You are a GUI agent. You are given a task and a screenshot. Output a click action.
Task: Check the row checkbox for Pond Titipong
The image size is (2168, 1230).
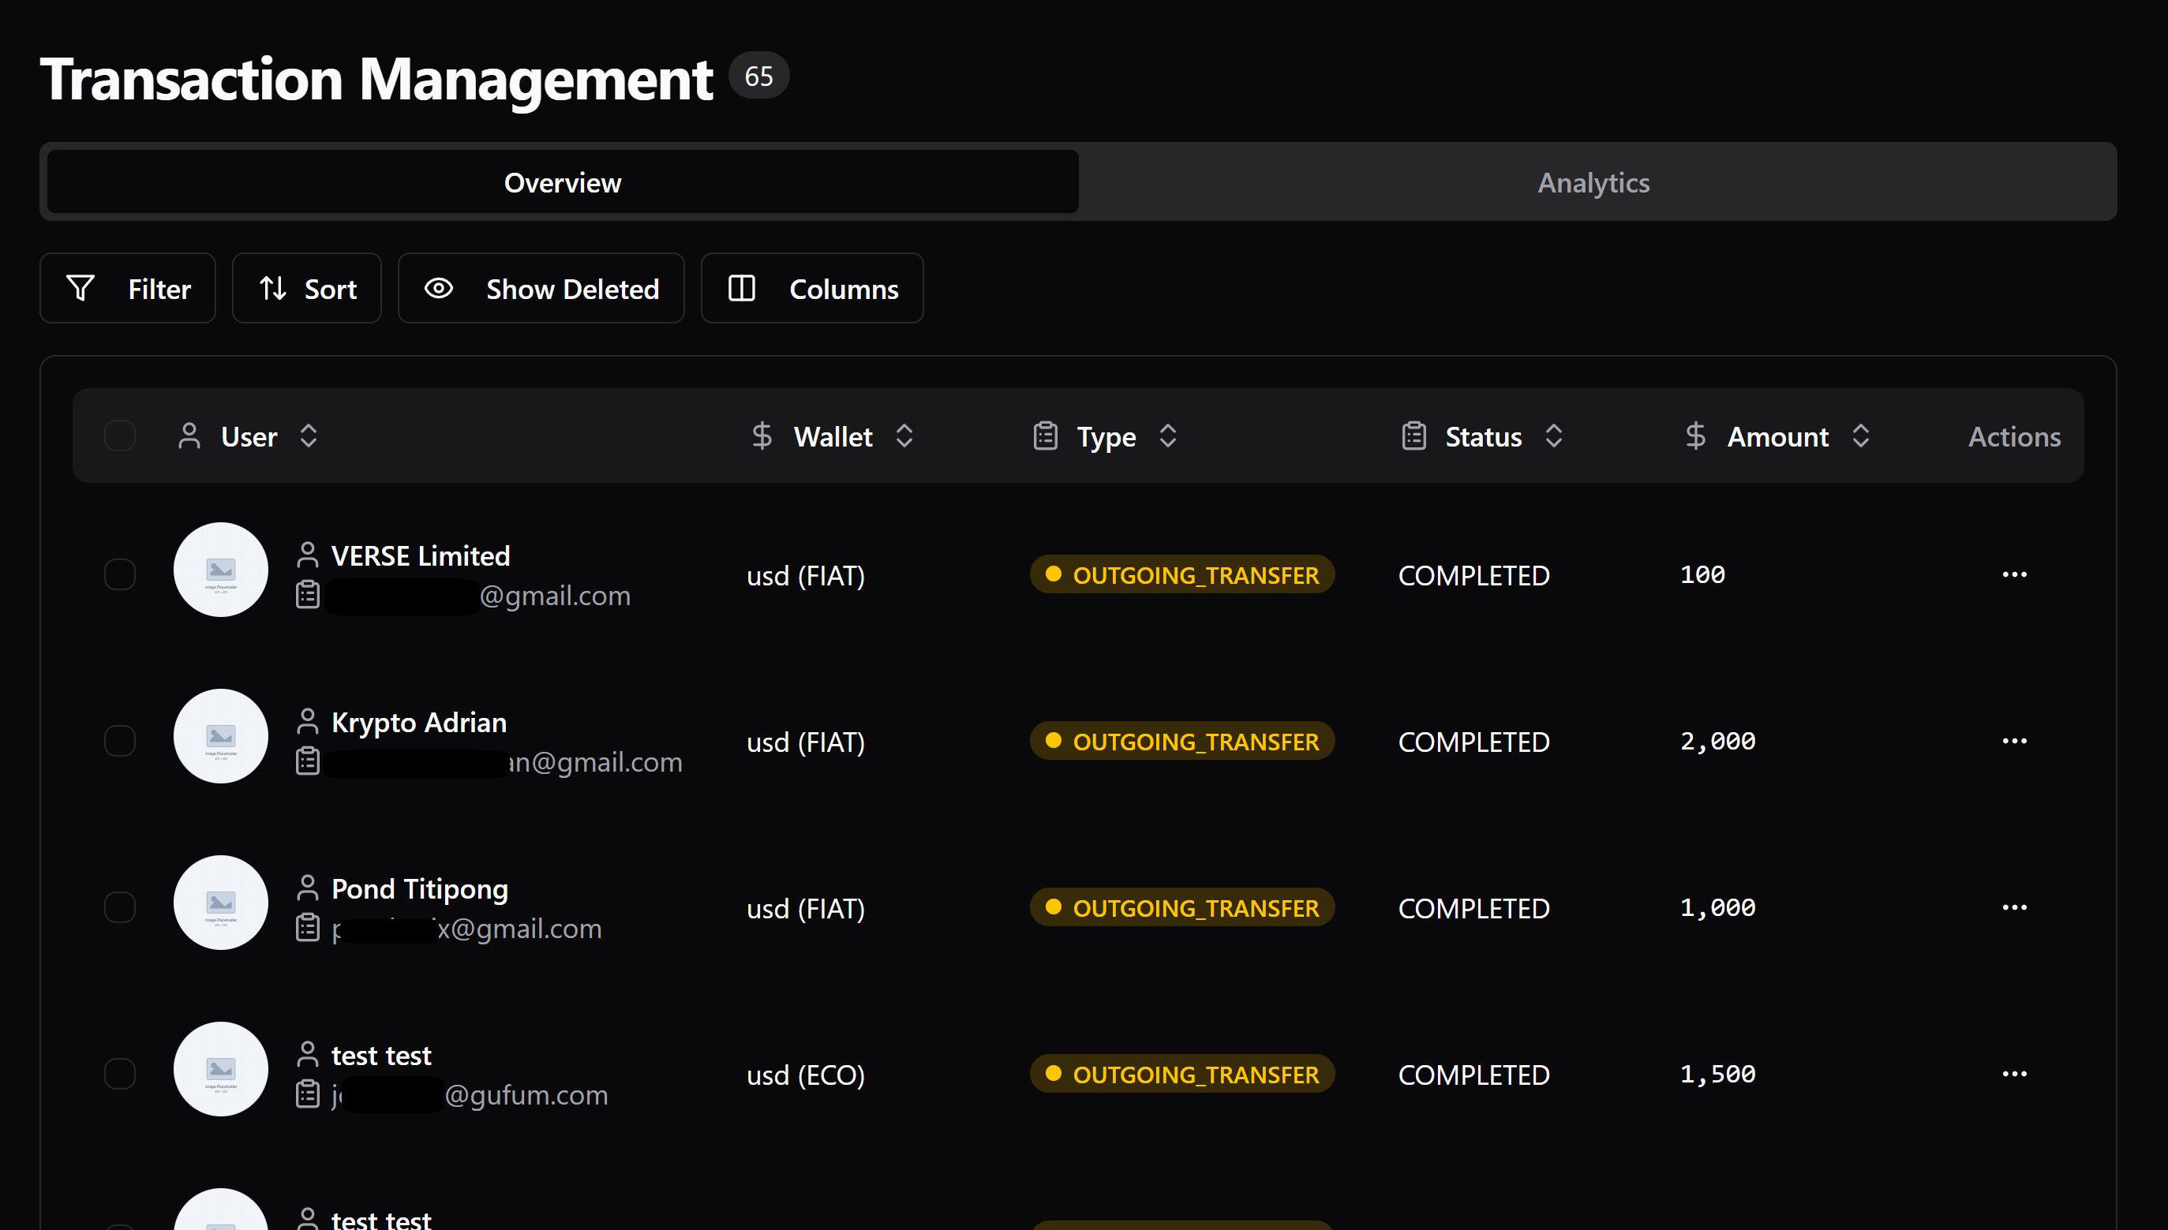120,907
